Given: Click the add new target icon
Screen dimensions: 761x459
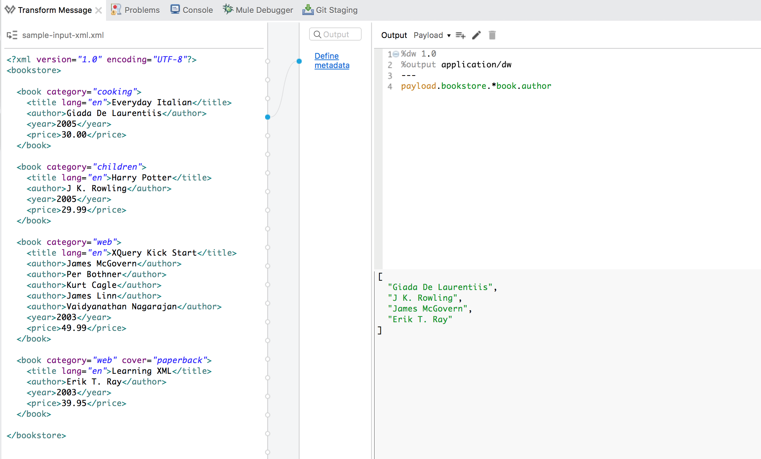Looking at the screenshot, I should (460, 35).
